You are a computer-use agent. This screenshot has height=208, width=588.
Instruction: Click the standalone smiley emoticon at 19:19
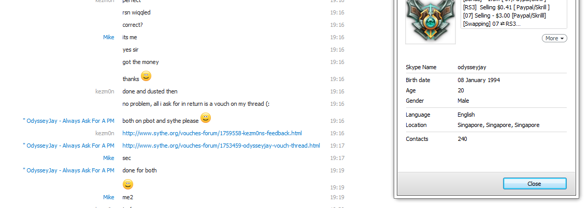pos(128,184)
